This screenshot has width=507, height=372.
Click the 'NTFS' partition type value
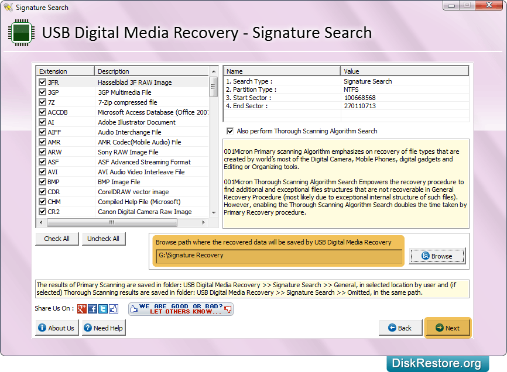click(351, 89)
